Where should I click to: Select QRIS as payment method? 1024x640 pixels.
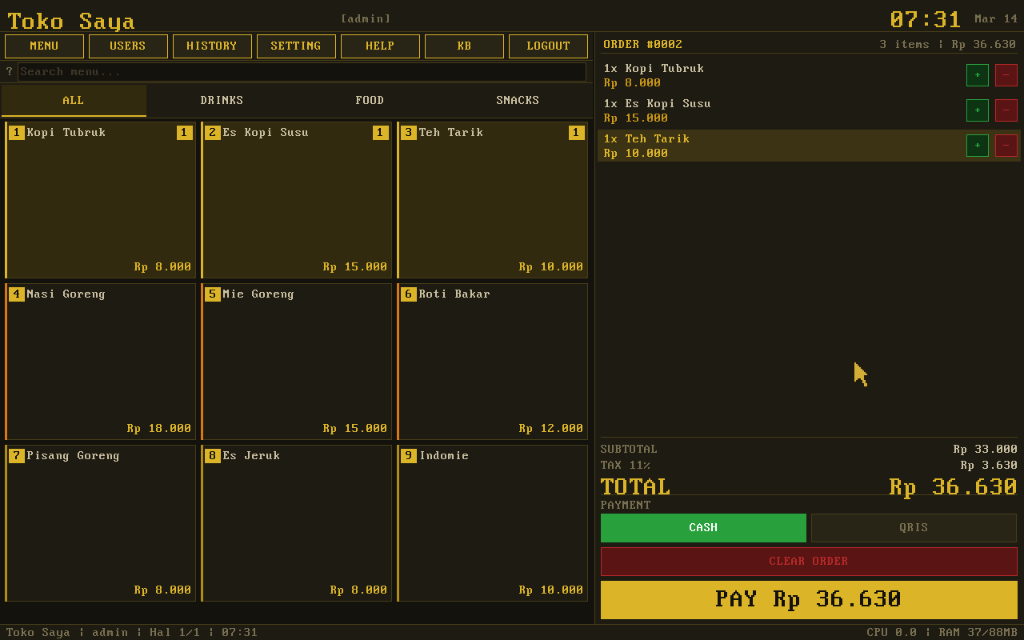[x=914, y=527]
